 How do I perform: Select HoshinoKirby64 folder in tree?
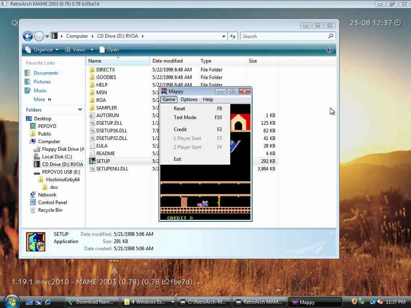63,180
